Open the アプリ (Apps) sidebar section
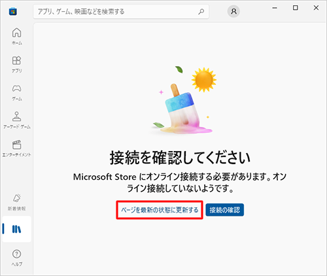This screenshot has height=276, width=327. pyautogui.click(x=17, y=64)
